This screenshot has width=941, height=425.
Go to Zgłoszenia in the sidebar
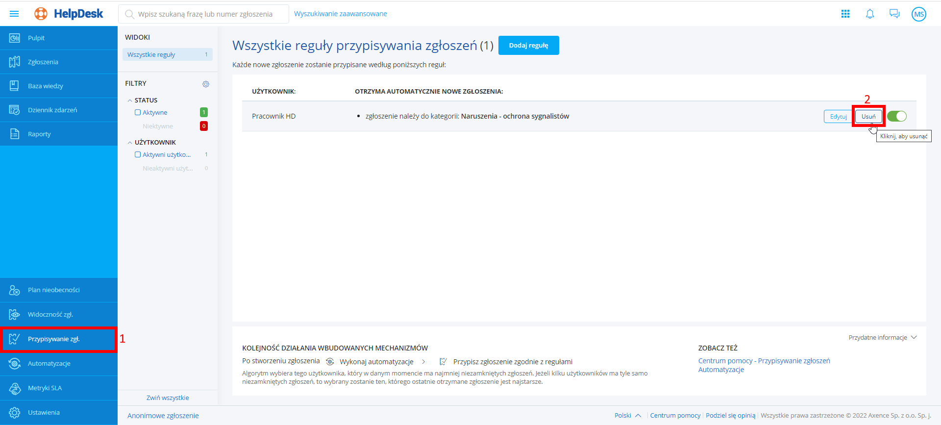(x=43, y=62)
